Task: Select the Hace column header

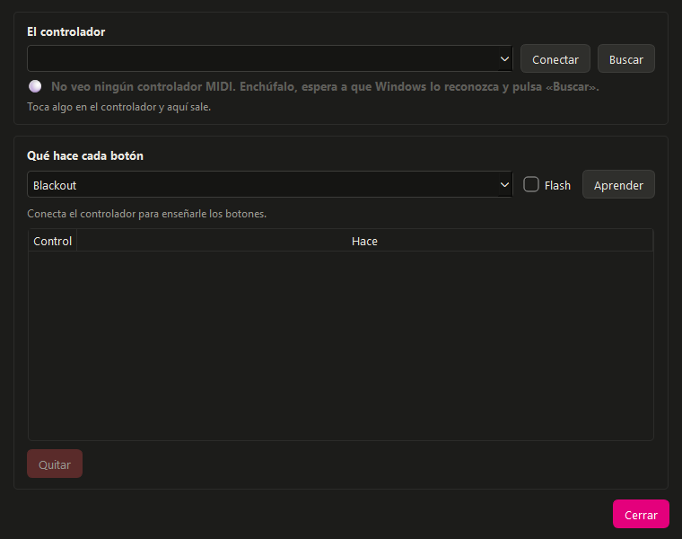Action: 364,241
